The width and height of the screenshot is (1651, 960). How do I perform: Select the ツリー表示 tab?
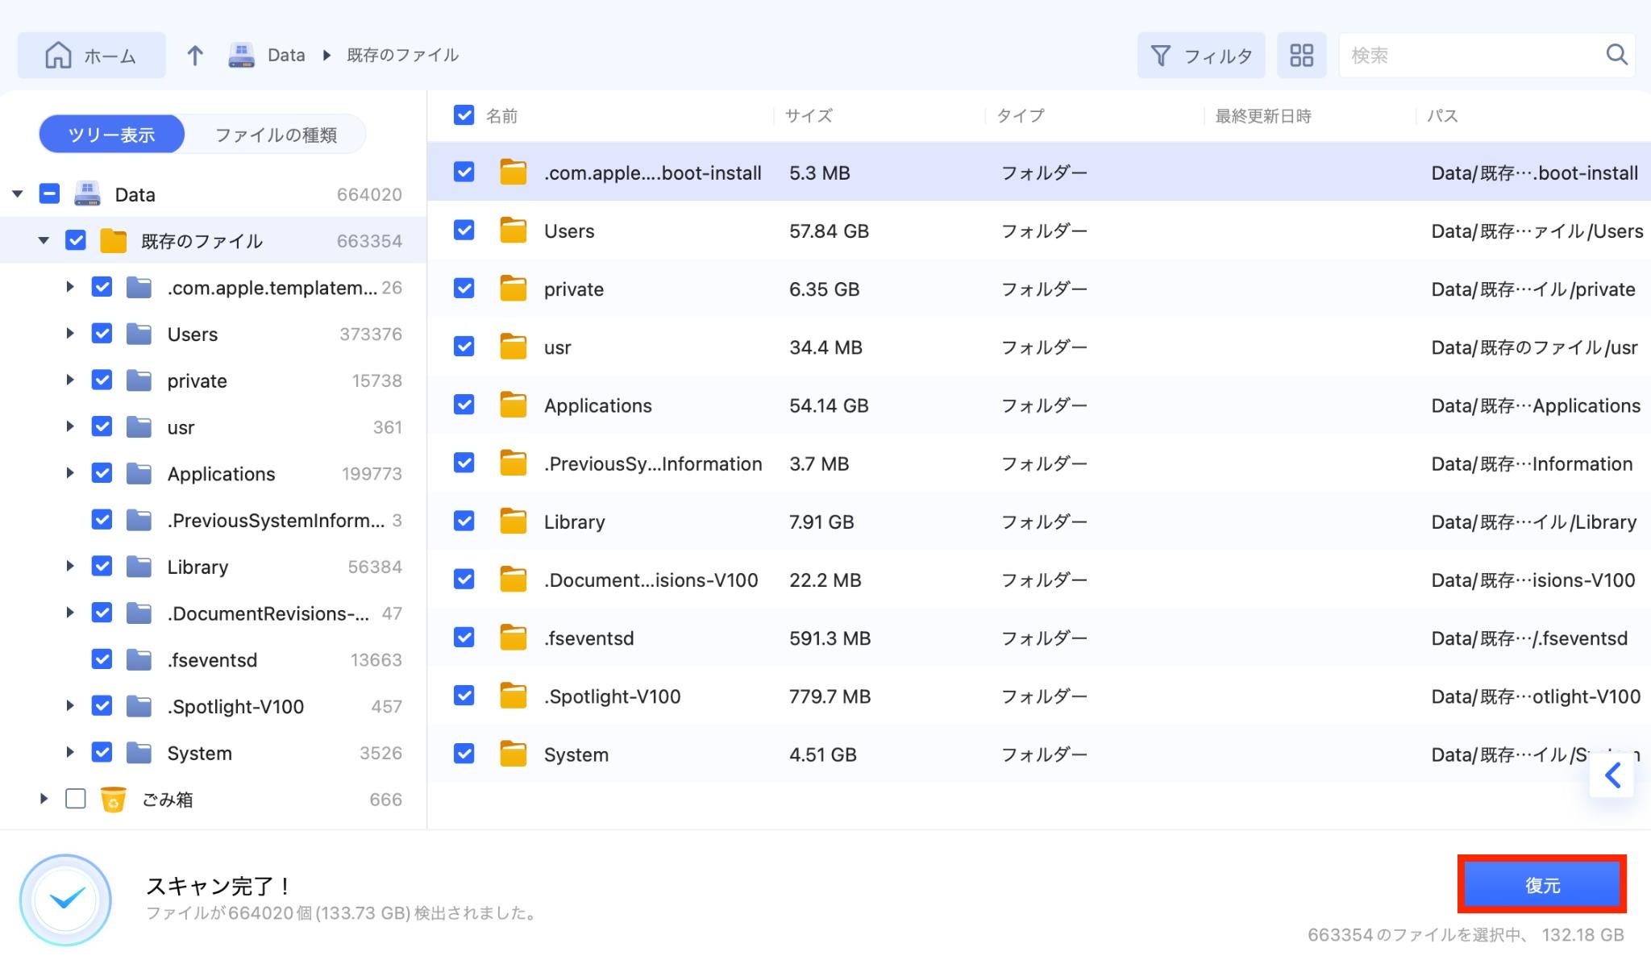click(111, 135)
